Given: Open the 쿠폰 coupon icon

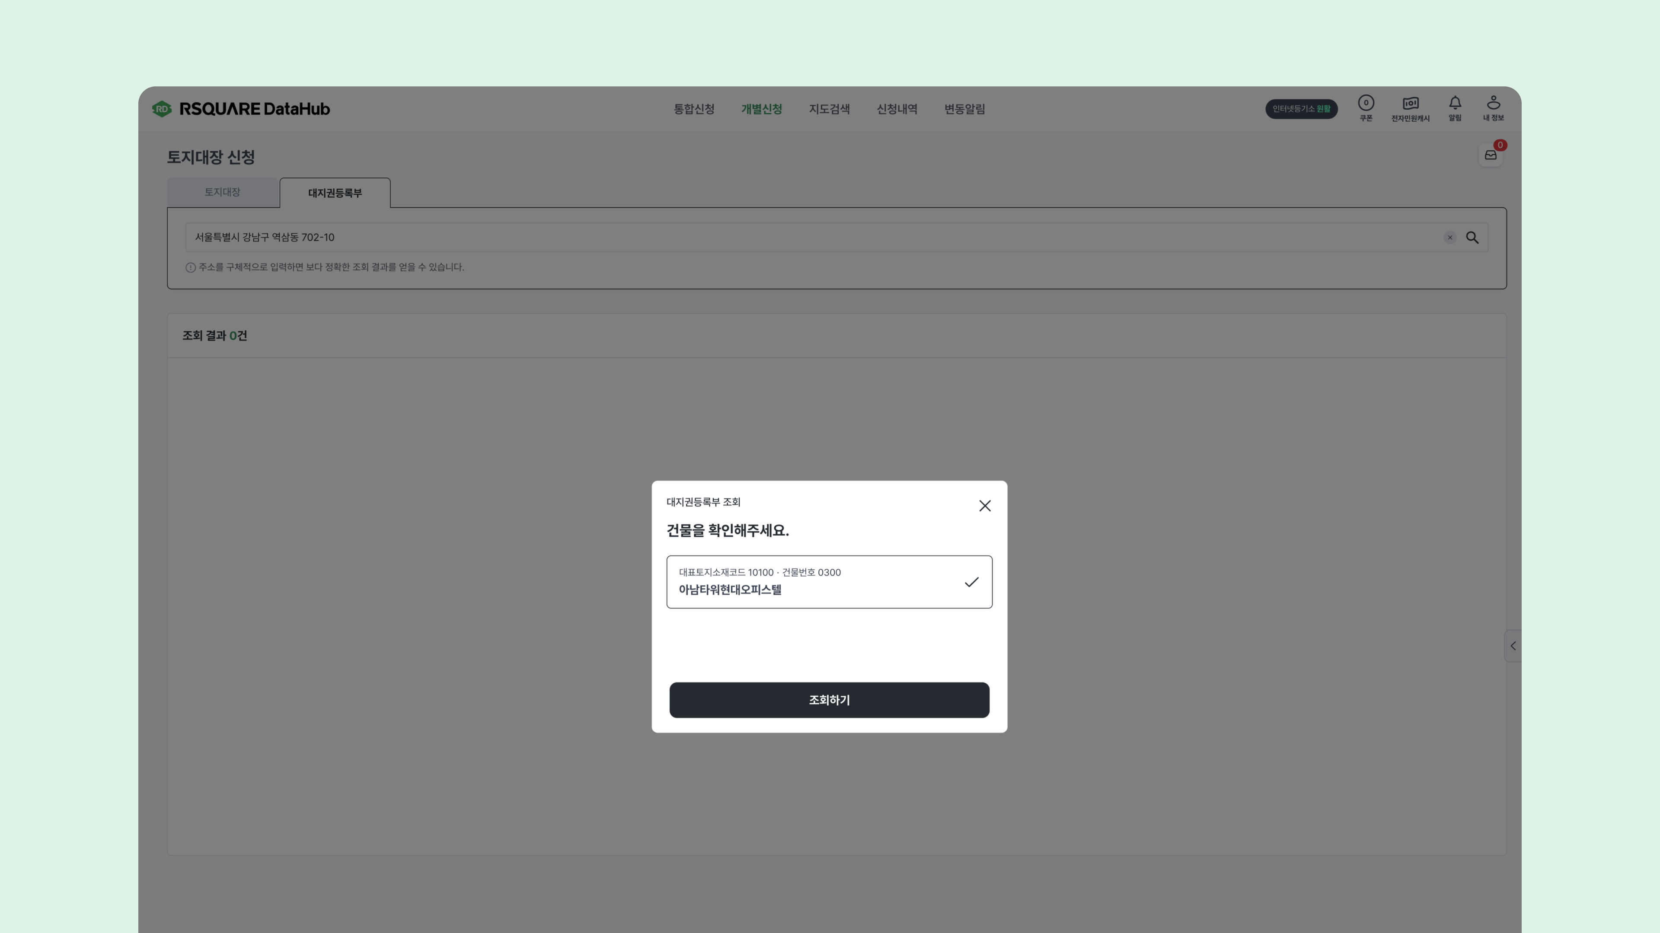Looking at the screenshot, I should coord(1366,108).
